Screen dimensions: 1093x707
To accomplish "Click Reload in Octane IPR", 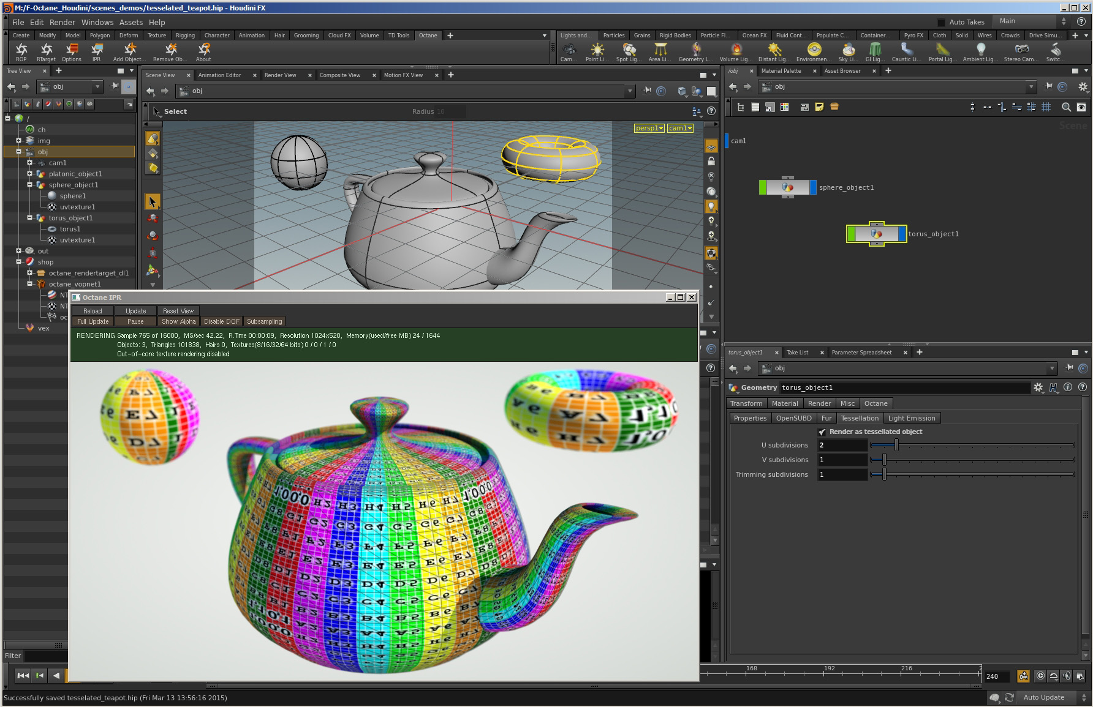I will pos(93,311).
